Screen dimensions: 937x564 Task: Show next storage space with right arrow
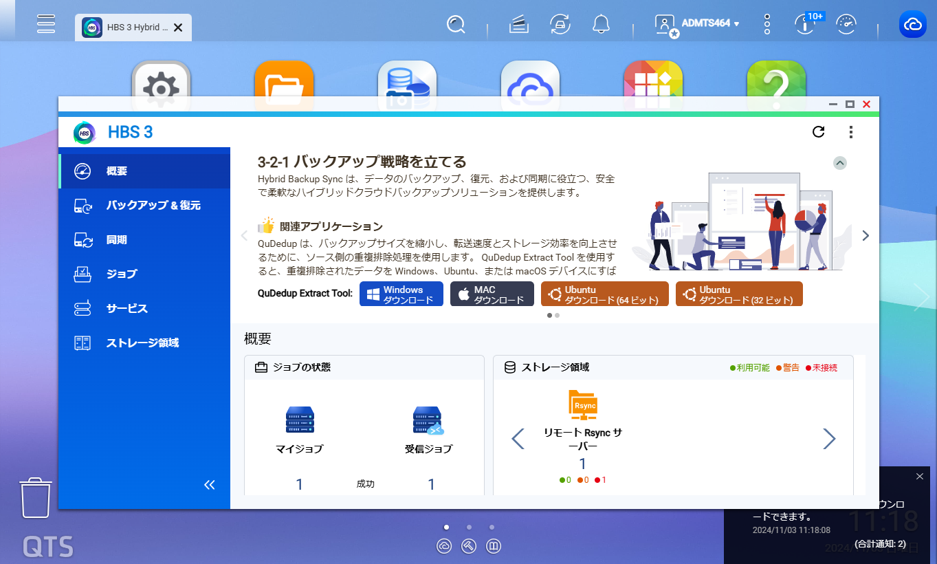point(829,439)
